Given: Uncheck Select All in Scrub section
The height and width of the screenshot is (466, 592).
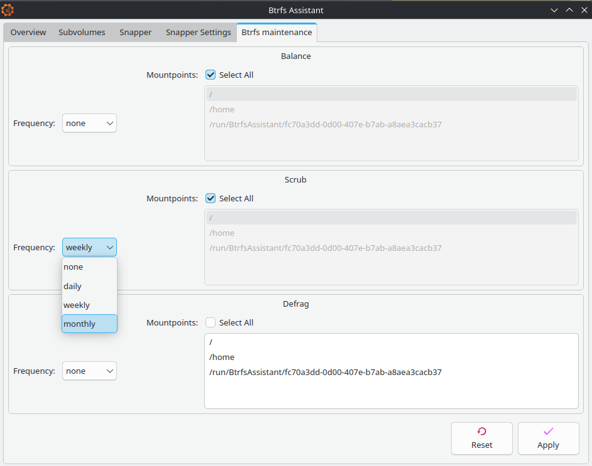Looking at the screenshot, I should pos(211,199).
